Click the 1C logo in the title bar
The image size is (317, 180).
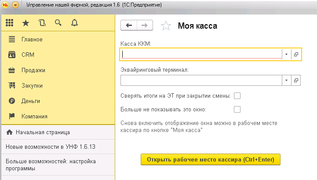click(x=5, y=4)
